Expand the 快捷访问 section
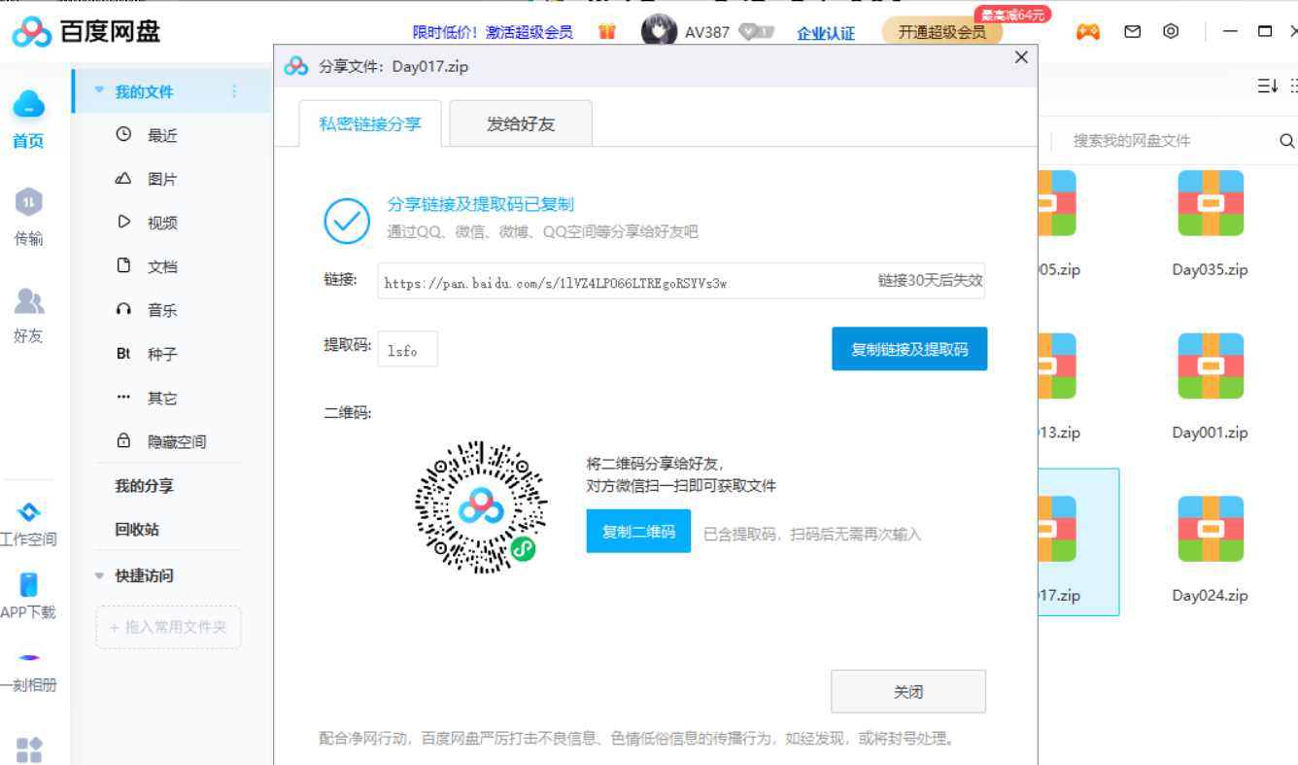Image resolution: width=1298 pixels, height=765 pixels. click(x=97, y=575)
